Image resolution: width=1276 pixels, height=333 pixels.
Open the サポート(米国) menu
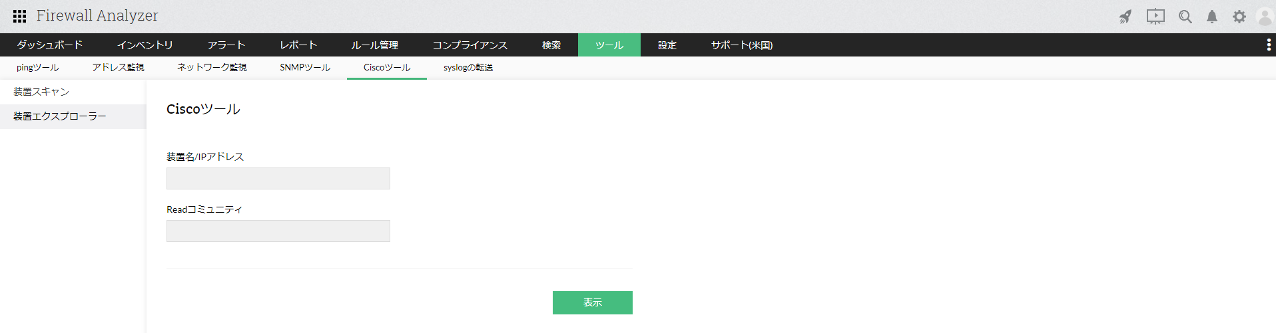pos(742,45)
